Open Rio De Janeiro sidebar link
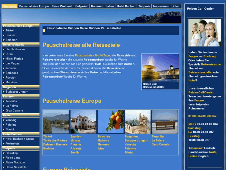226x170 pixels. click(x=15, y=49)
